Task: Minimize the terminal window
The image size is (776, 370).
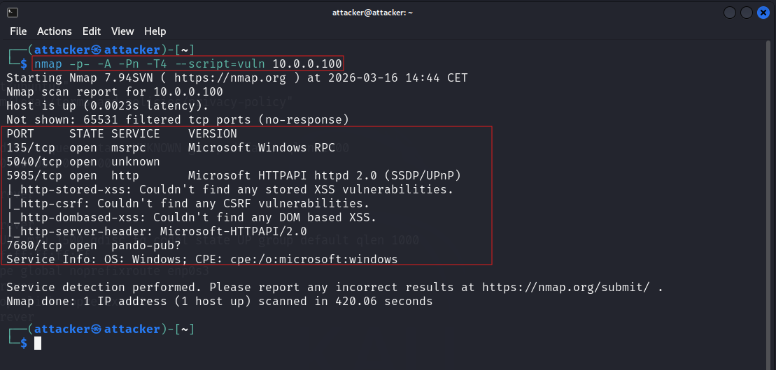Action: click(730, 13)
